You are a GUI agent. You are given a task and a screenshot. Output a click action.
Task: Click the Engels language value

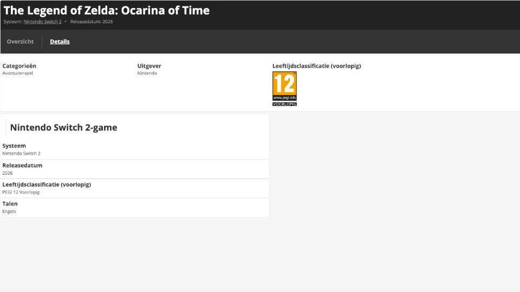[9, 211]
